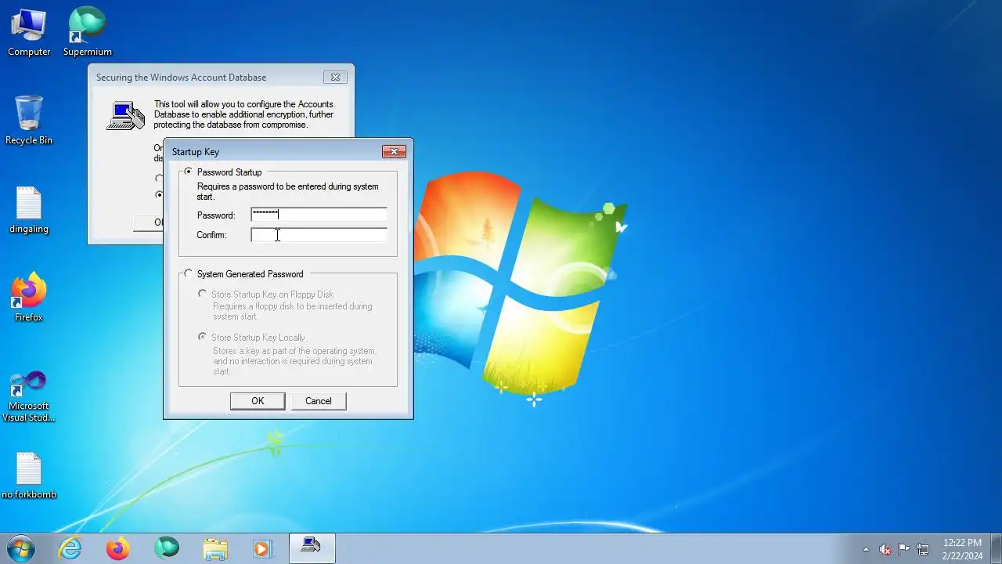Click the Confirm password field
This screenshot has width=1002, height=564.
(x=319, y=235)
